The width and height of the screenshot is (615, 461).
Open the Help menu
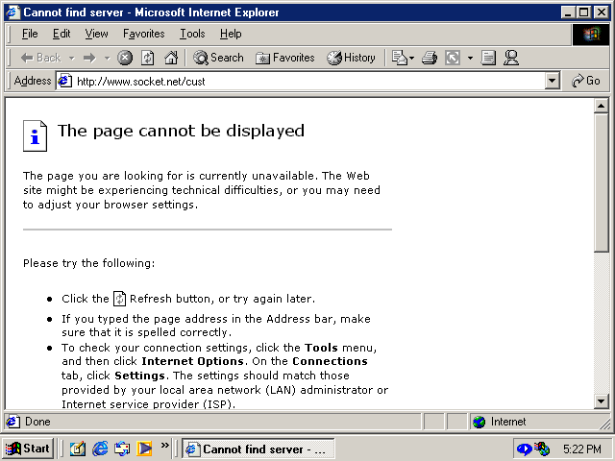click(x=231, y=35)
